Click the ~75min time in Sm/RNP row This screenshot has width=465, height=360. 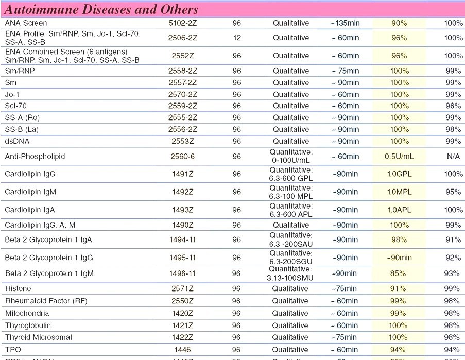(x=345, y=71)
